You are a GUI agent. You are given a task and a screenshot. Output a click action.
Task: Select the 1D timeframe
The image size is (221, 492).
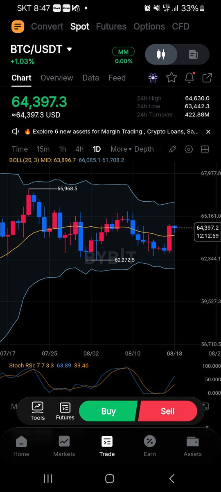click(97, 149)
